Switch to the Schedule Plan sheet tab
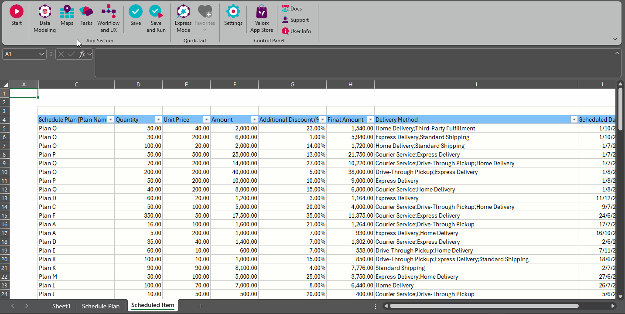The image size is (625, 314). 100,306
